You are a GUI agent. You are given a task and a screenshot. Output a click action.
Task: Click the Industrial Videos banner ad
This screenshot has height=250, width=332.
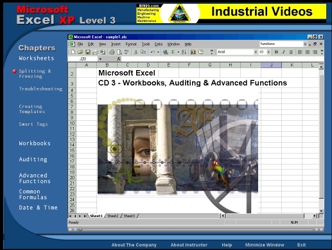pyautogui.click(x=231, y=13)
